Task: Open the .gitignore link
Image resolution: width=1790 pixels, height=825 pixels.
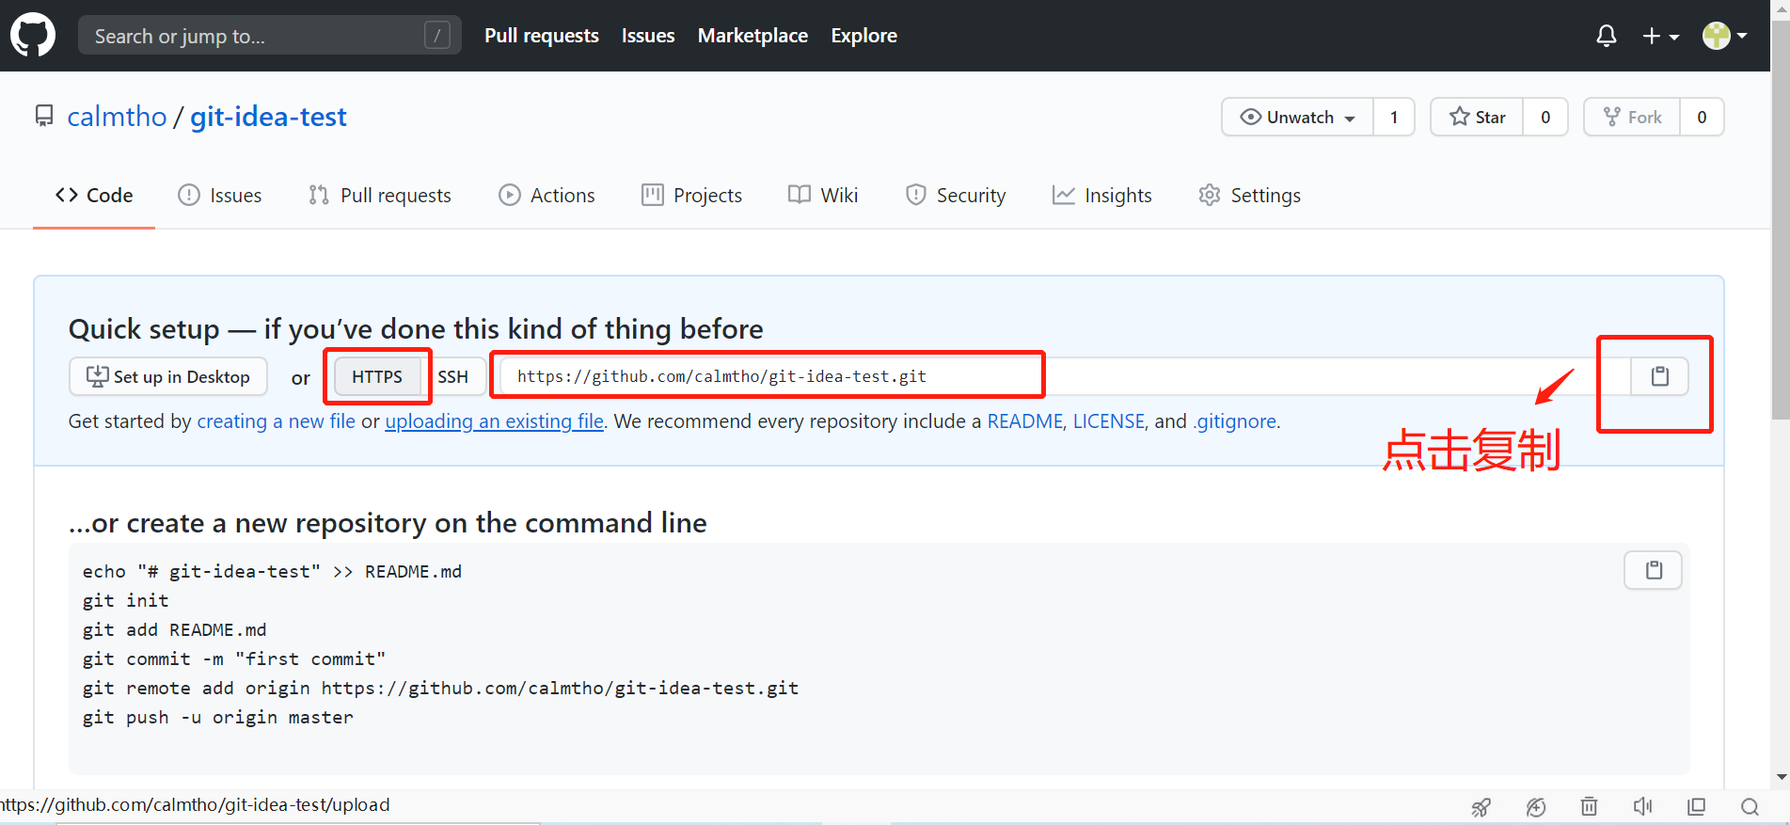Action: click(1235, 421)
